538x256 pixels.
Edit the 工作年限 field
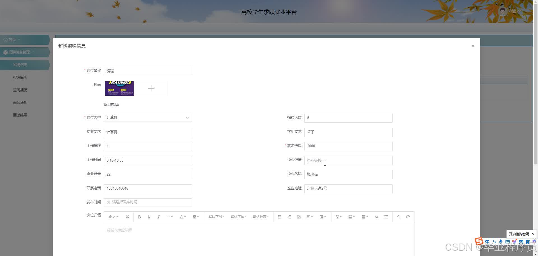point(148,146)
